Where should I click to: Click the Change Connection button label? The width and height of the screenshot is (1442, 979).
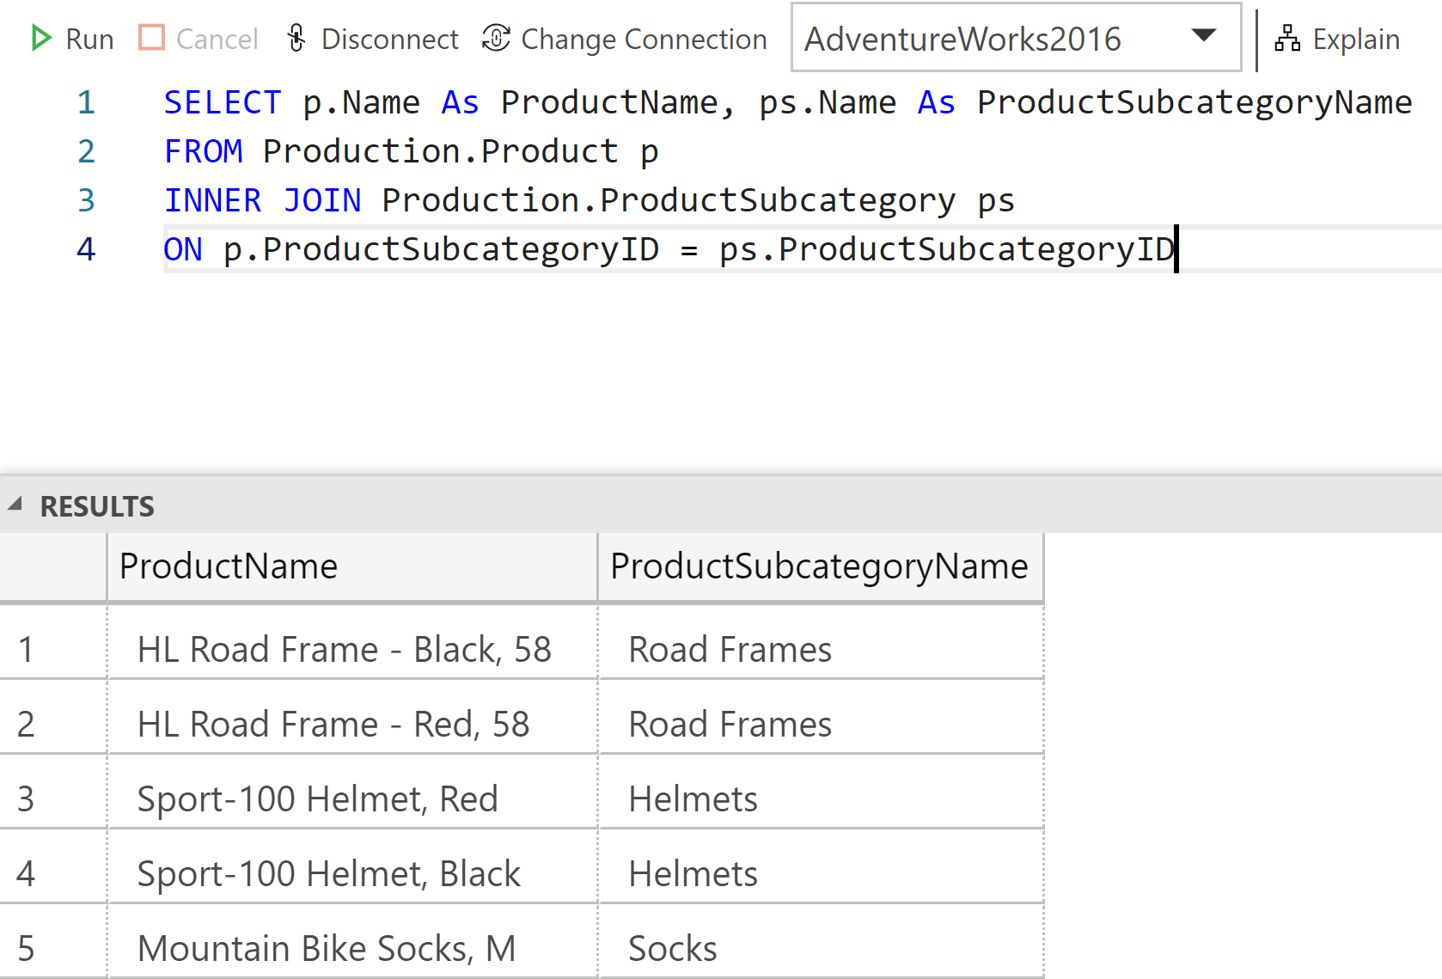[644, 40]
